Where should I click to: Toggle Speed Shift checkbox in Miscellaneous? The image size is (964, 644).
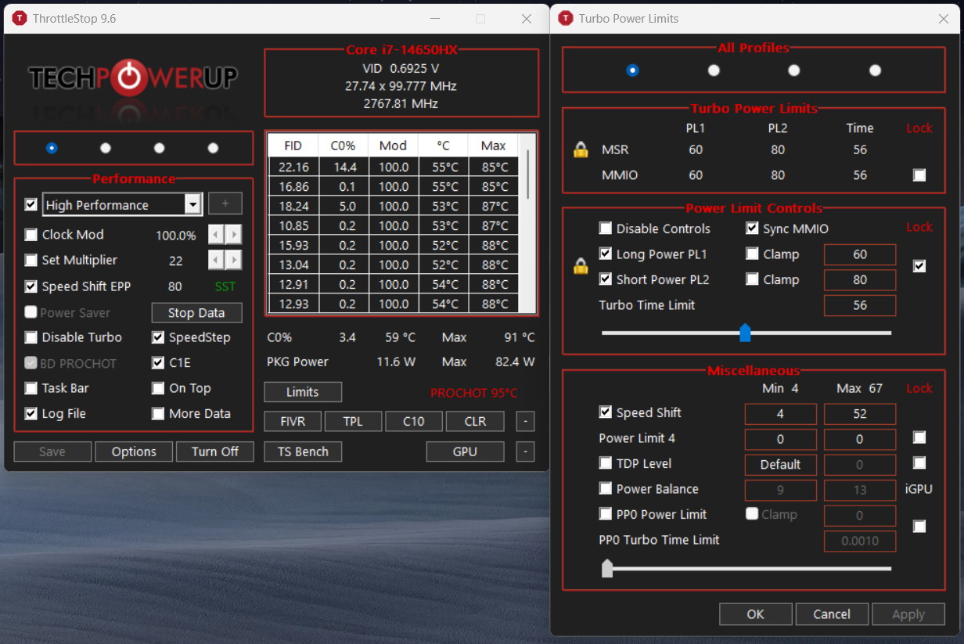(x=606, y=412)
